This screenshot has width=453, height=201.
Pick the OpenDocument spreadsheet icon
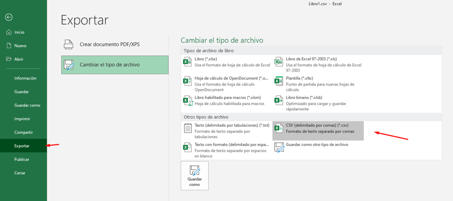click(187, 81)
